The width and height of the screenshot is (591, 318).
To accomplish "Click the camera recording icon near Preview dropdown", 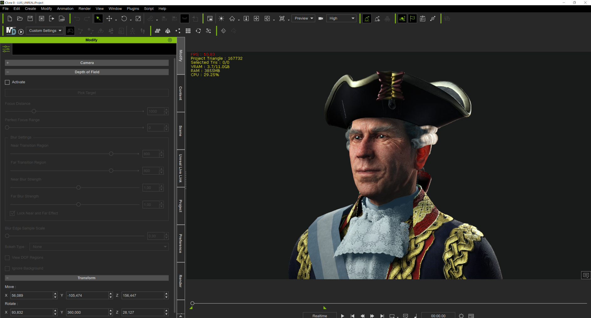I will pyautogui.click(x=320, y=18).
